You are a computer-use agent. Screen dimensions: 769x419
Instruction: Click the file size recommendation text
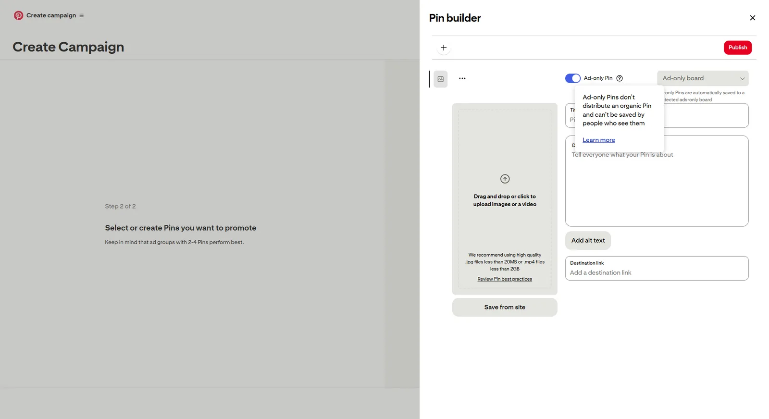click(505, 262)
